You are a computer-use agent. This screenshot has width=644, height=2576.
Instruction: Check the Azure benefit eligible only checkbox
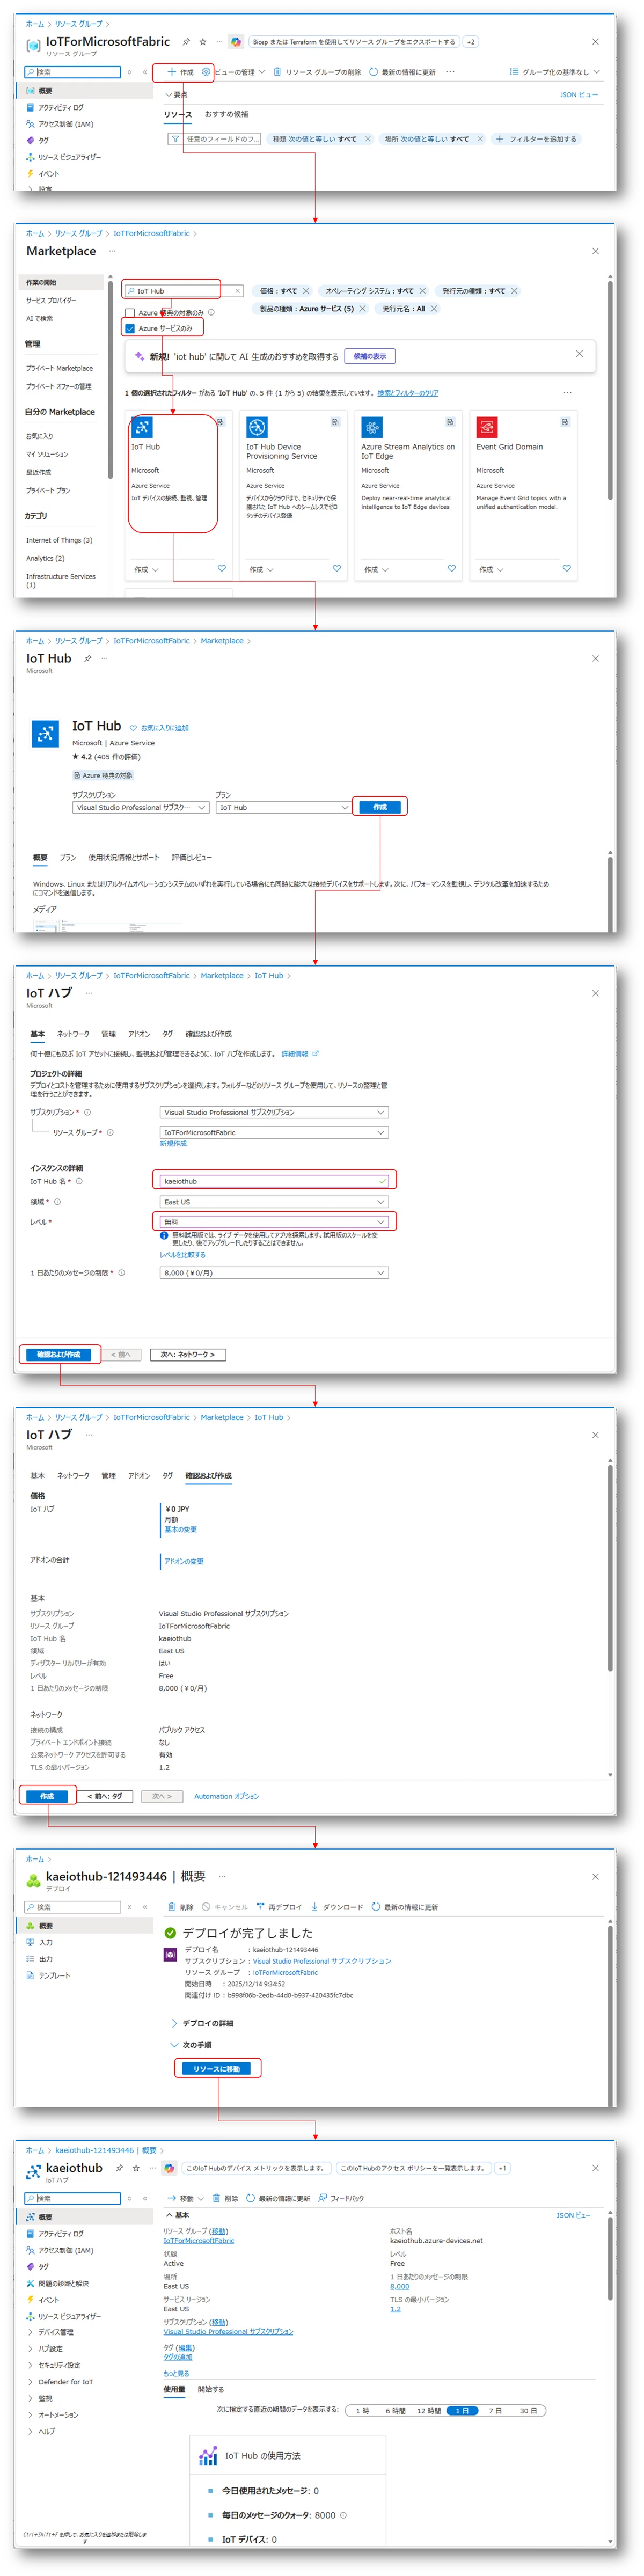pos(130,313)
